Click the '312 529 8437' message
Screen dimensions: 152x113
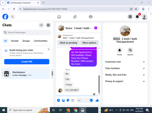[x=72, y=90]
